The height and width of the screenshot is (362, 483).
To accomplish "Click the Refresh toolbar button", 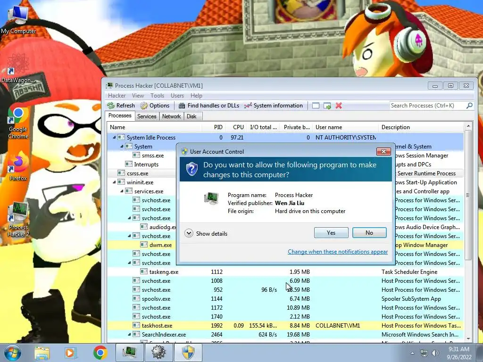I will [x=121, y=106].
